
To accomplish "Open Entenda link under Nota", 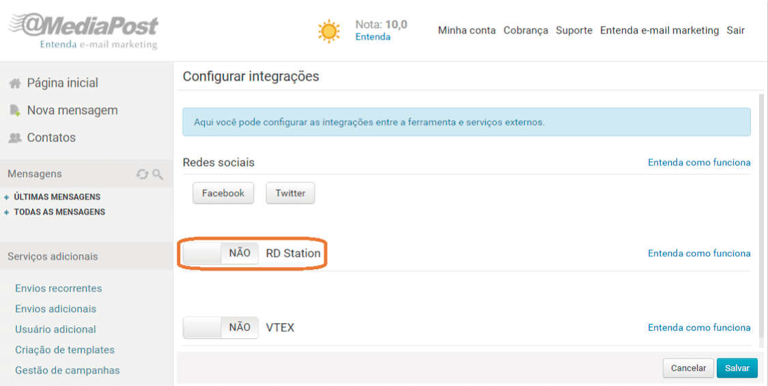I will tap(373, 38).
